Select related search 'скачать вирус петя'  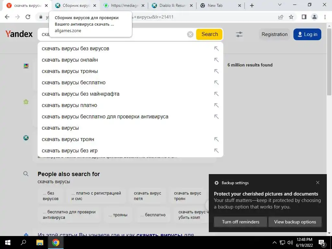tap(148, 196)
